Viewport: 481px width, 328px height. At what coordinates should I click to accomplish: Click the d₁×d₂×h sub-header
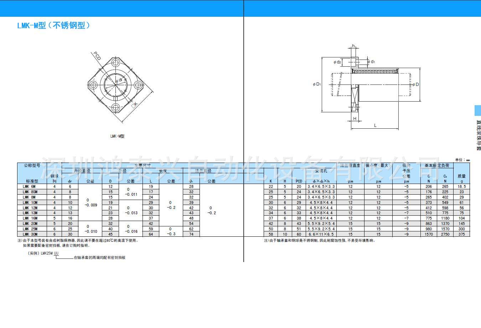click(321, 181)
